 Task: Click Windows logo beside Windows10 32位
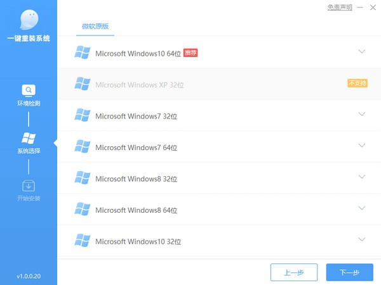tap(83, 240)
